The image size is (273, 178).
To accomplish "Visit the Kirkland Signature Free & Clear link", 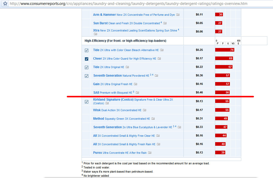I will [x=133, y=101].
